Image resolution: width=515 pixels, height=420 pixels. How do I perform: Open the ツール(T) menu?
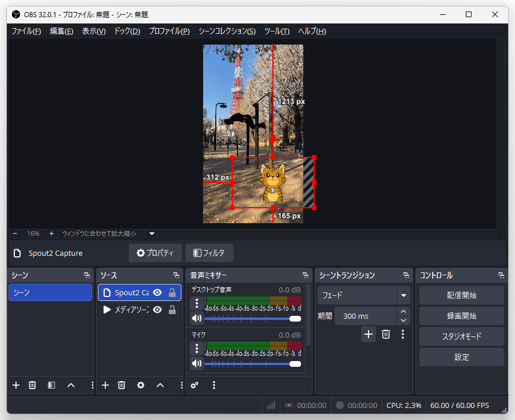276,31
